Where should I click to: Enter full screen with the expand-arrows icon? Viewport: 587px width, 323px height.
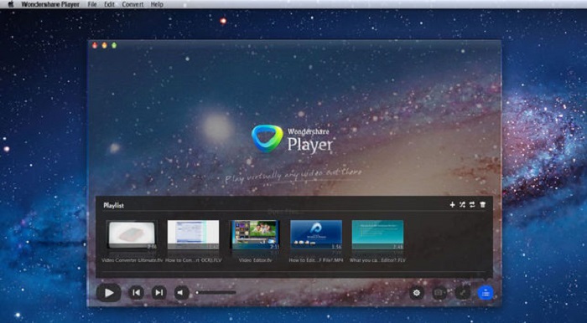[463, 293]
